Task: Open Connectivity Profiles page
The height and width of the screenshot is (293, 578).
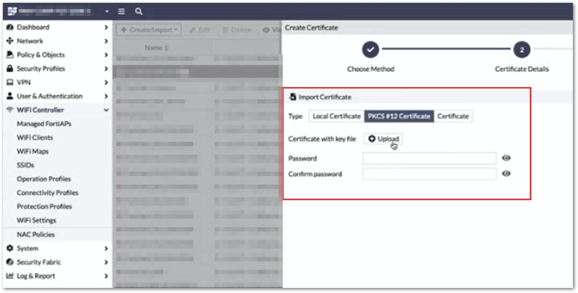Action: tap(47, 193)
